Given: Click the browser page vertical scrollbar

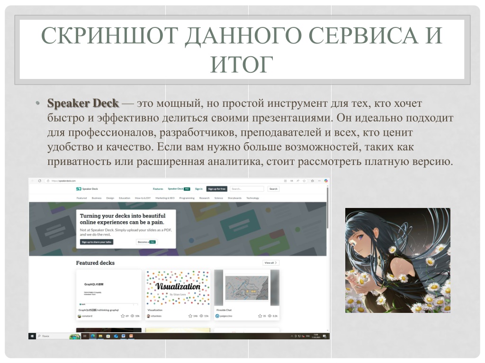Looking at the screenshot, I should coord(328,208).
